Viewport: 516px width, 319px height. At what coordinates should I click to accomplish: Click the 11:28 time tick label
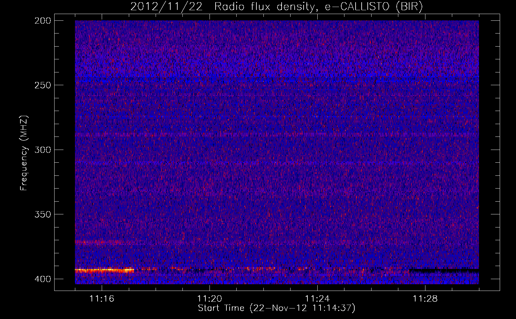click(425, 299)
